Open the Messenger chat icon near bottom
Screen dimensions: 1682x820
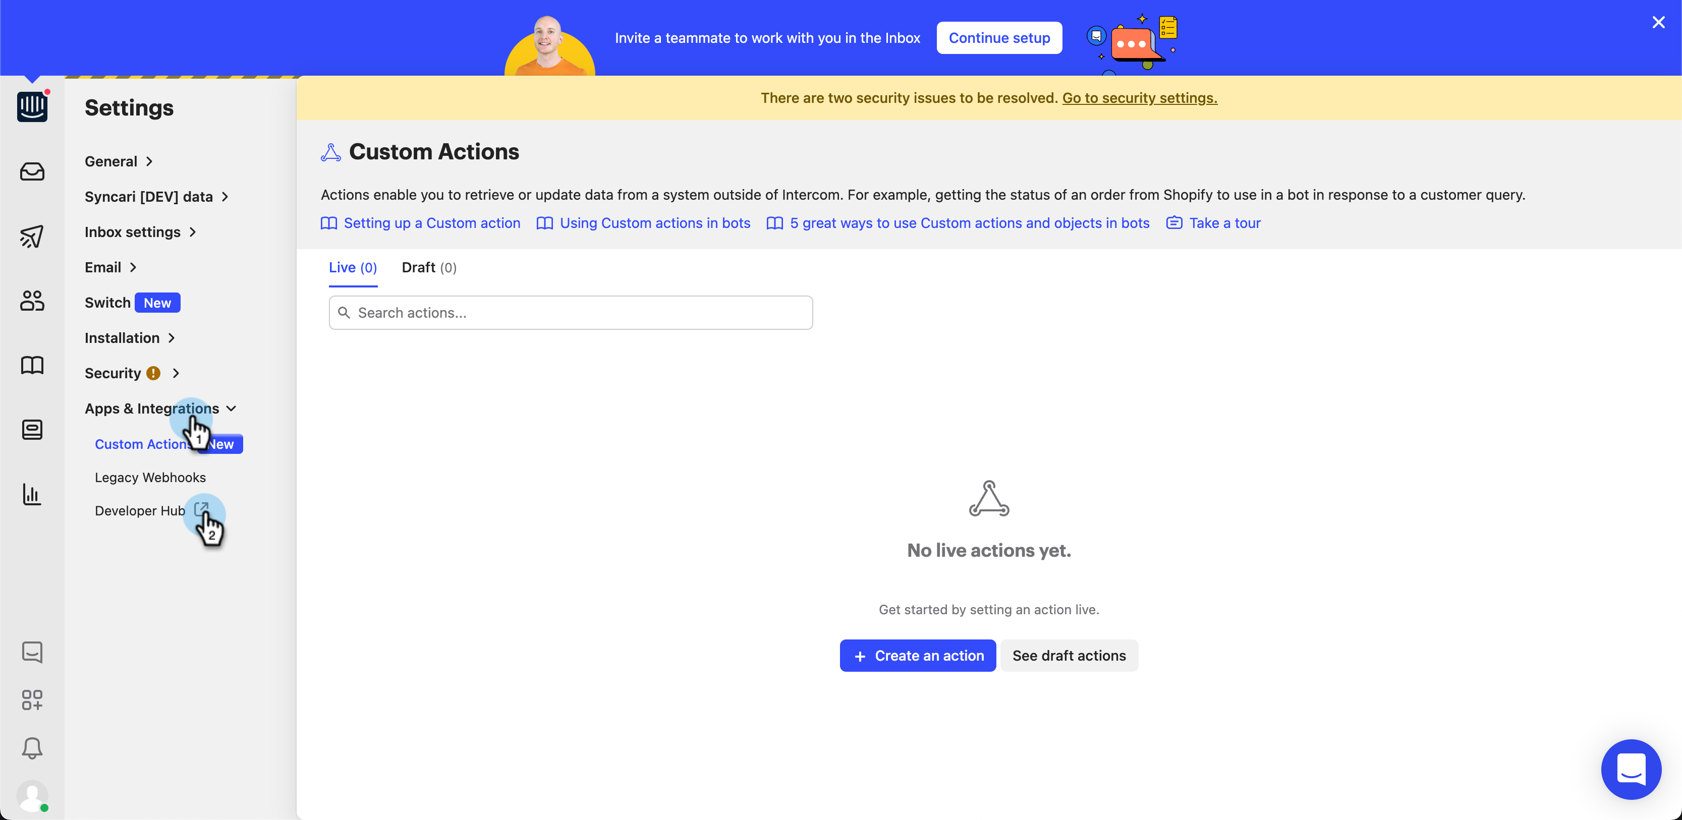click(x=32, y=652)
